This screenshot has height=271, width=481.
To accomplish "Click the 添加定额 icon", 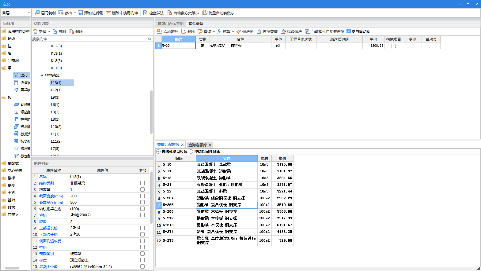I will click(160, 31).
